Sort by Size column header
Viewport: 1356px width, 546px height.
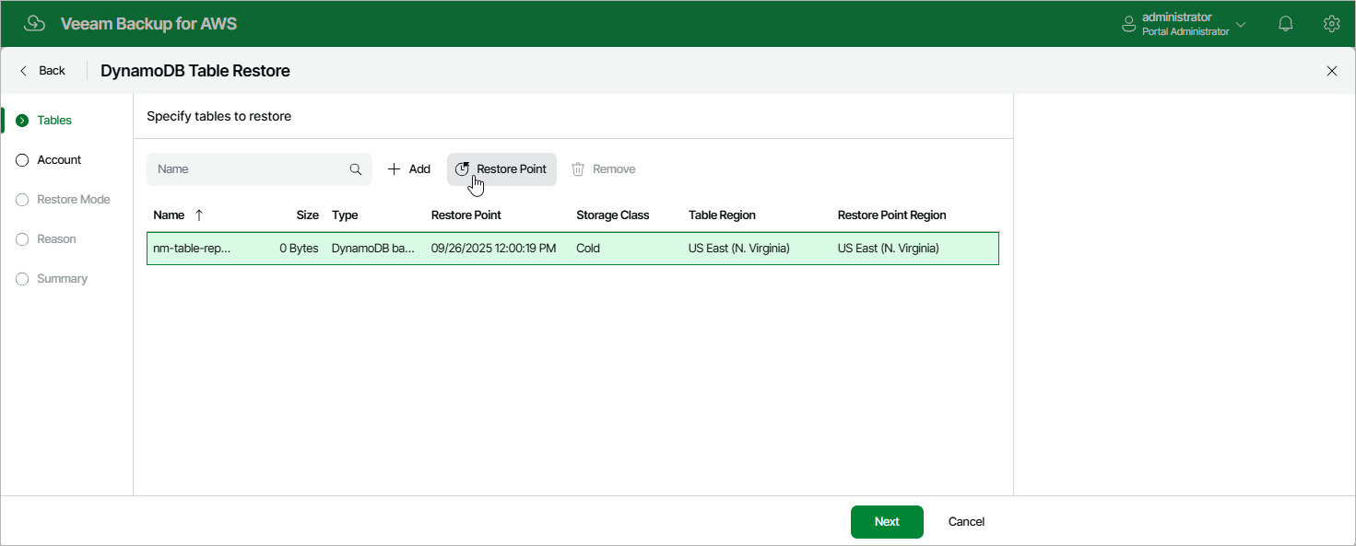coord(307,215)
